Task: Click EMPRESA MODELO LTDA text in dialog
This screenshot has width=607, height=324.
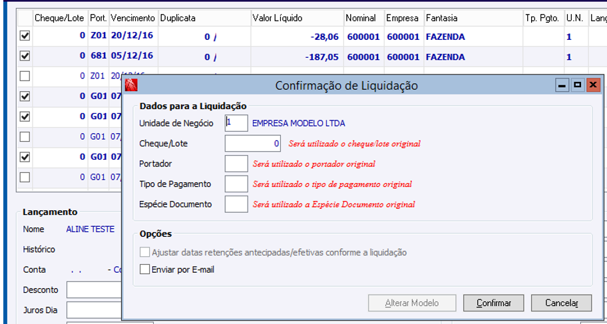Action: coord(298,124)
